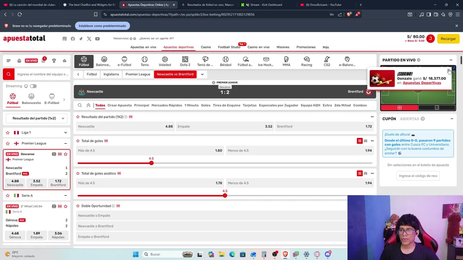The image size is (463, 260).
Task: Open the Voleibol sport category
Action: click(x=165, y=61)
